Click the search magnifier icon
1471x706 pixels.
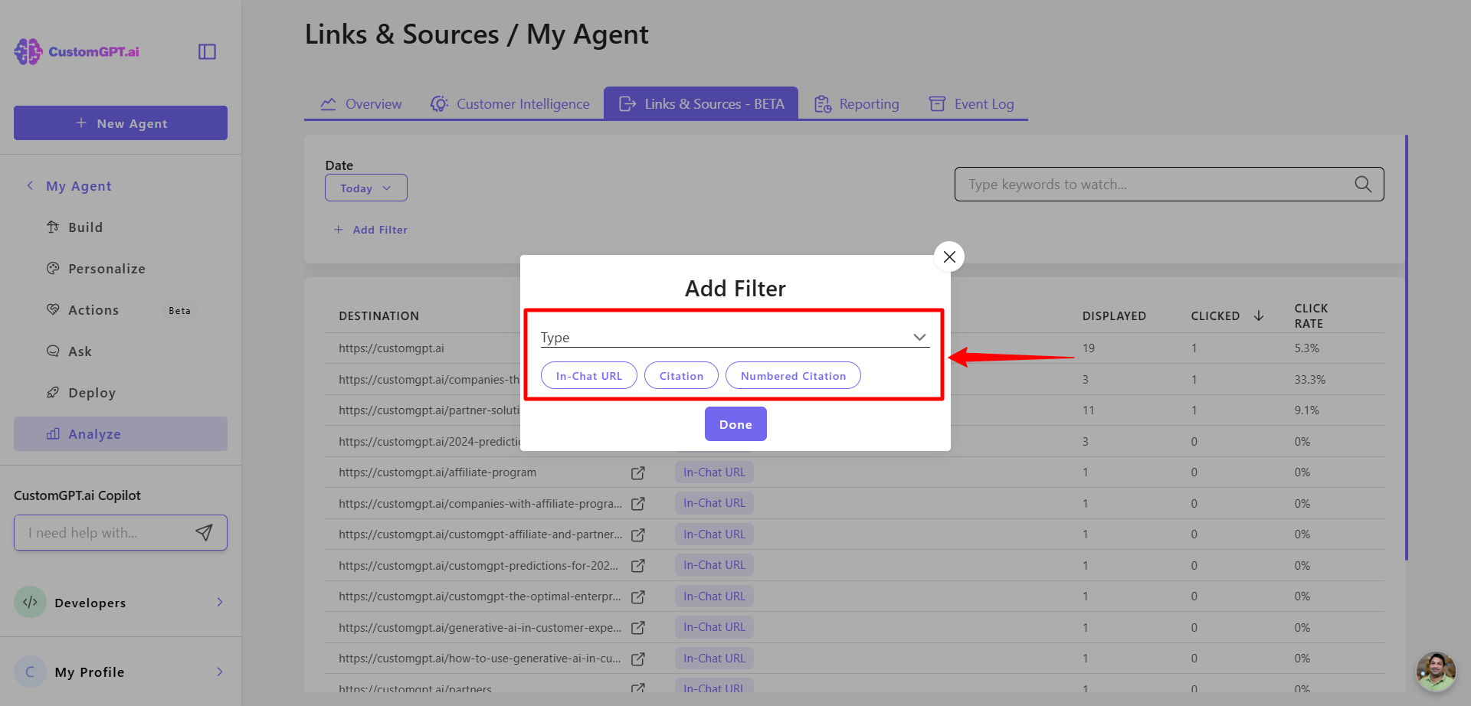1363,184
